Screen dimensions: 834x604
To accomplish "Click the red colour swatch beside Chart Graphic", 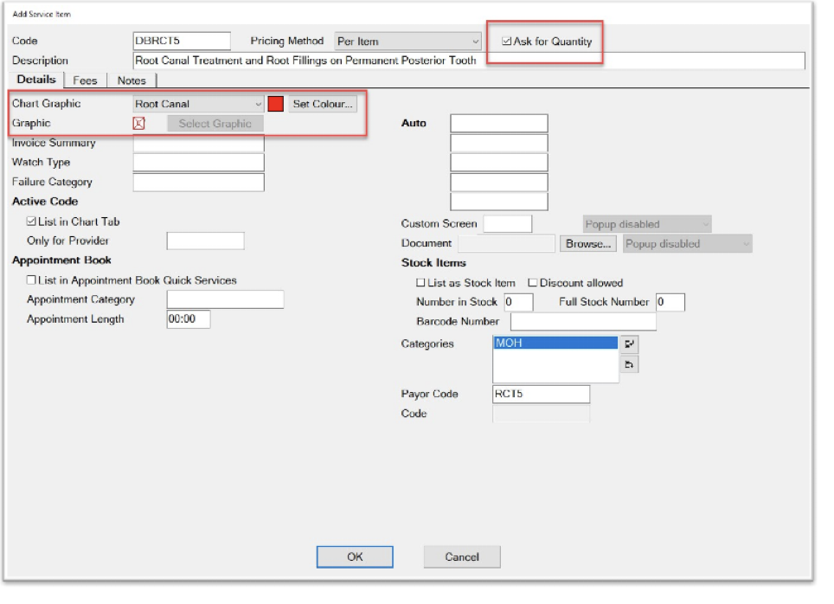I will [278, 103].
